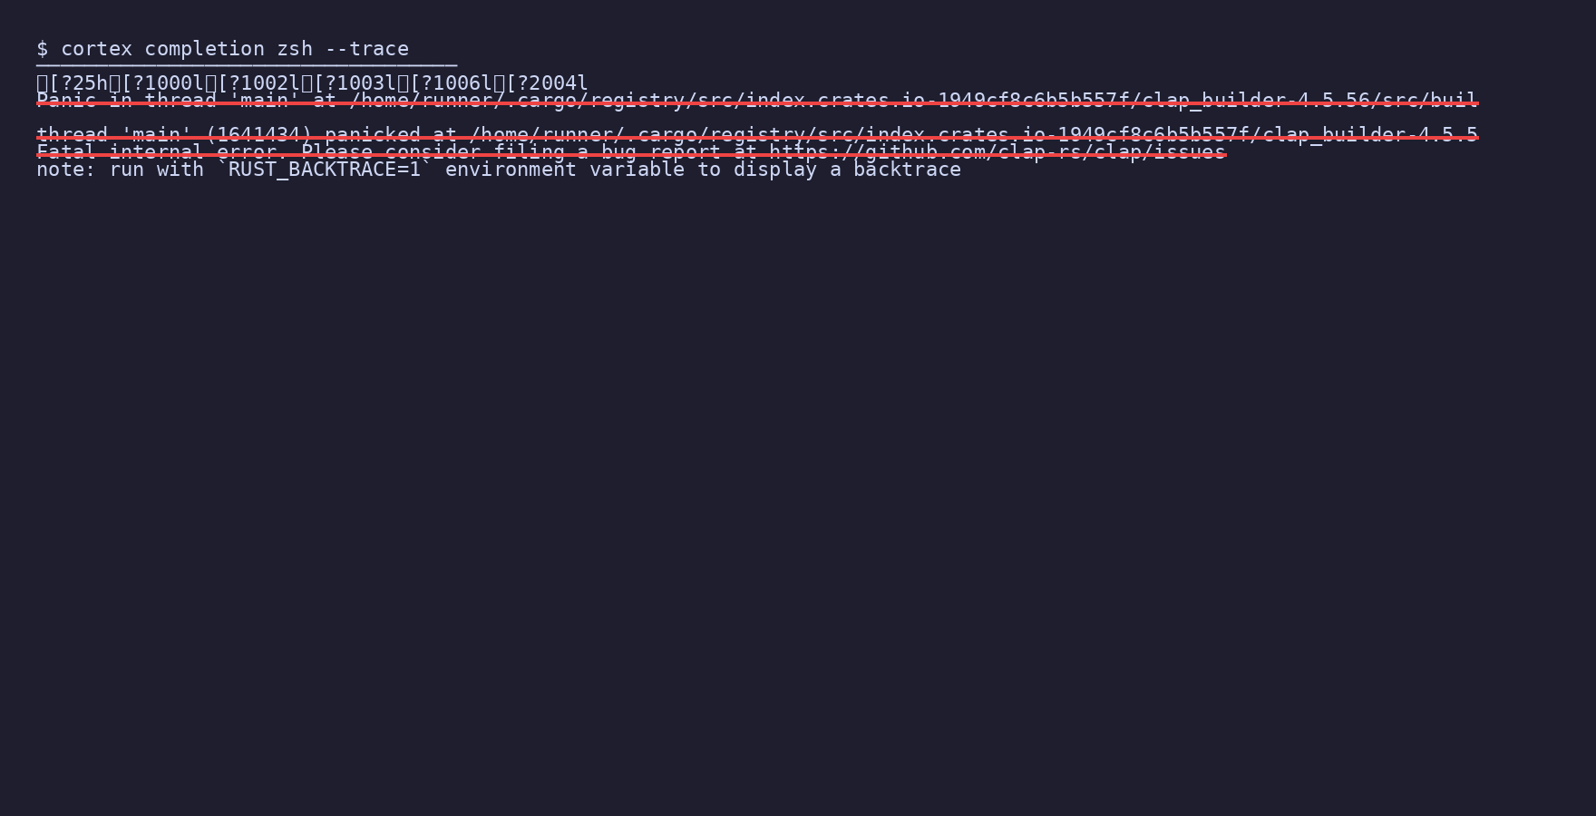Click the --trace flag in the command

click(x=367, y=49)
